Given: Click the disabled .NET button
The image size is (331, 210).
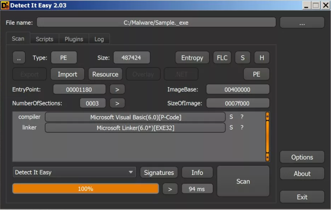Looking at the screenshot, I should coord(181,74).
